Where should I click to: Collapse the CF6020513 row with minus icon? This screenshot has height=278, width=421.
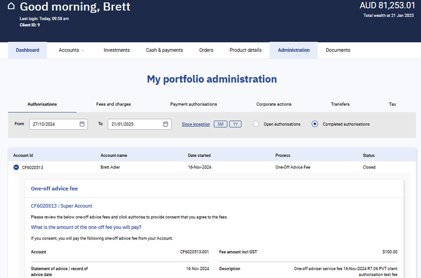[16, 167]
